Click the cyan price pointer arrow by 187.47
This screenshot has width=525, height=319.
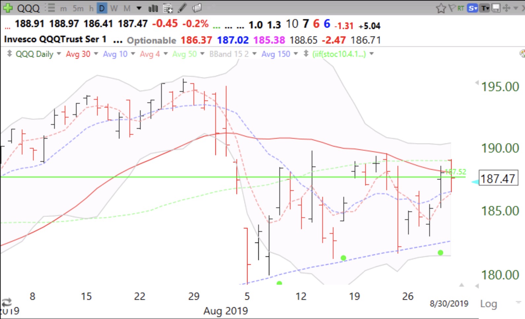point(475,182)
